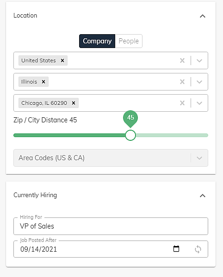Switch to People location mode
The image size is (223, 277).
click(x=129, y=41)
